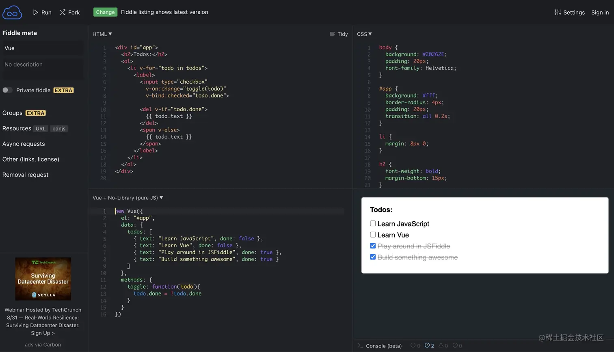The width and height of the screenshot is (614, 352).
Task: Run the fiddle with the play icon
Action: click(36, 12)
